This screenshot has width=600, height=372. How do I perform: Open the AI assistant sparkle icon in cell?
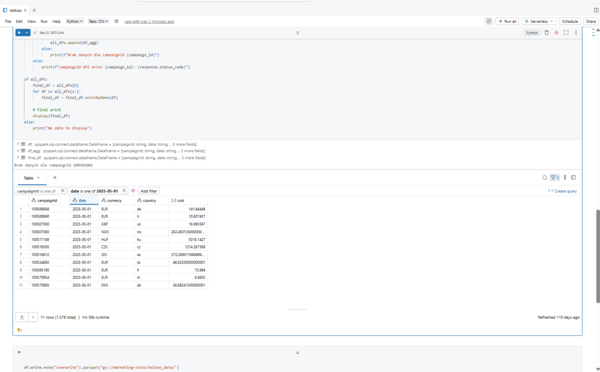click(x=557, y=33)
